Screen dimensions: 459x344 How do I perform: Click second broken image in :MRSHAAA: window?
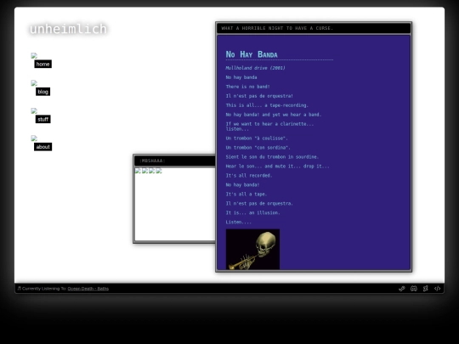coord(144,171)
